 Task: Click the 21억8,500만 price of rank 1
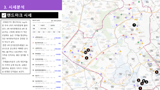57,38
